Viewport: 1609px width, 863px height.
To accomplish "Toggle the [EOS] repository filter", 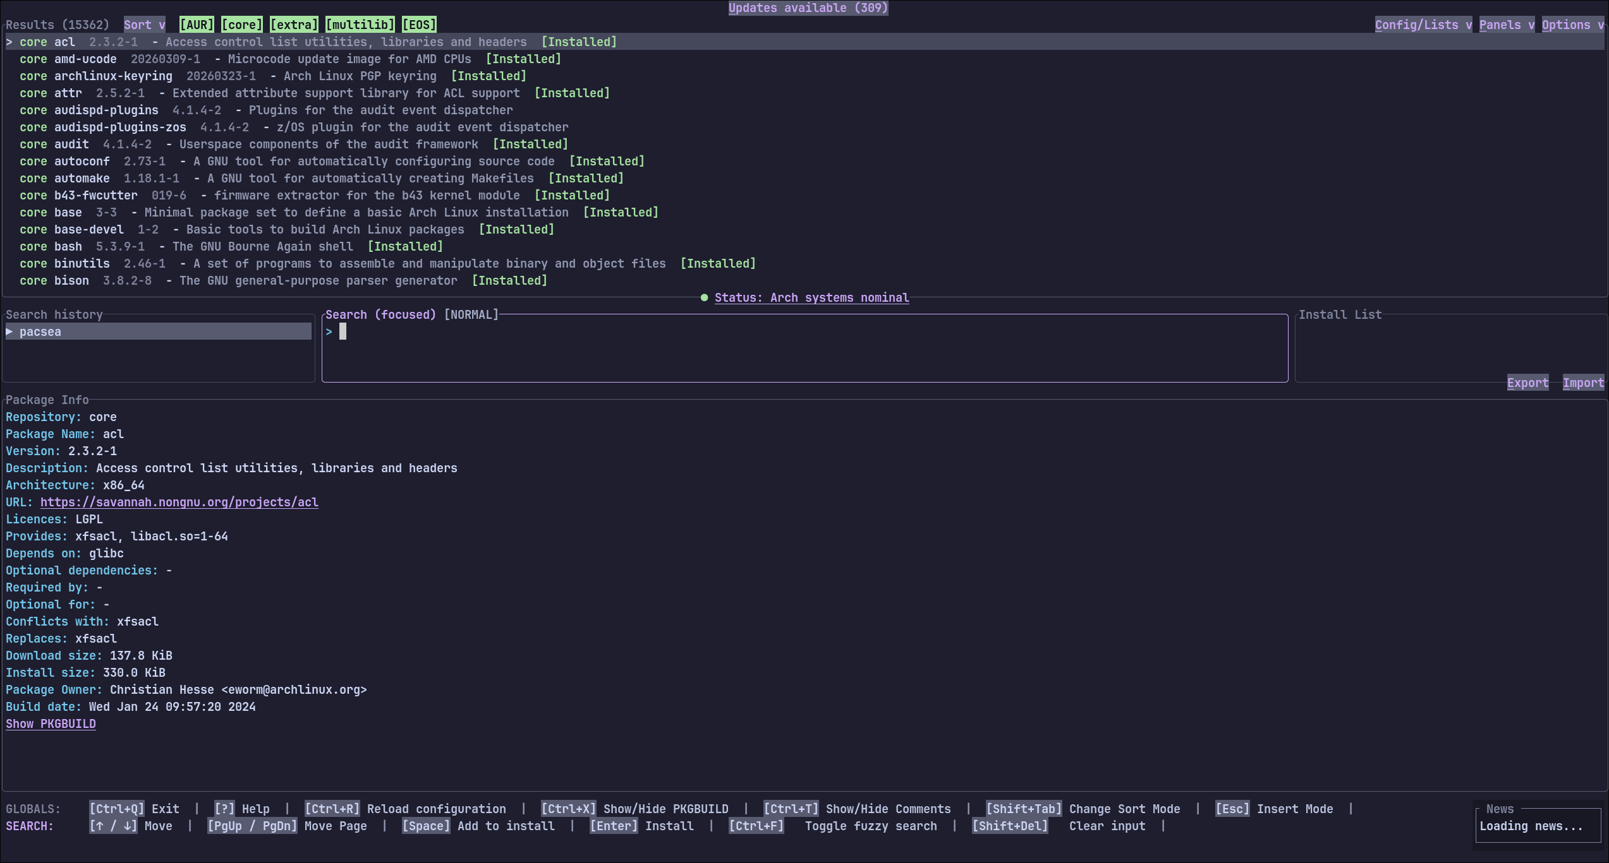I will 419,25.
